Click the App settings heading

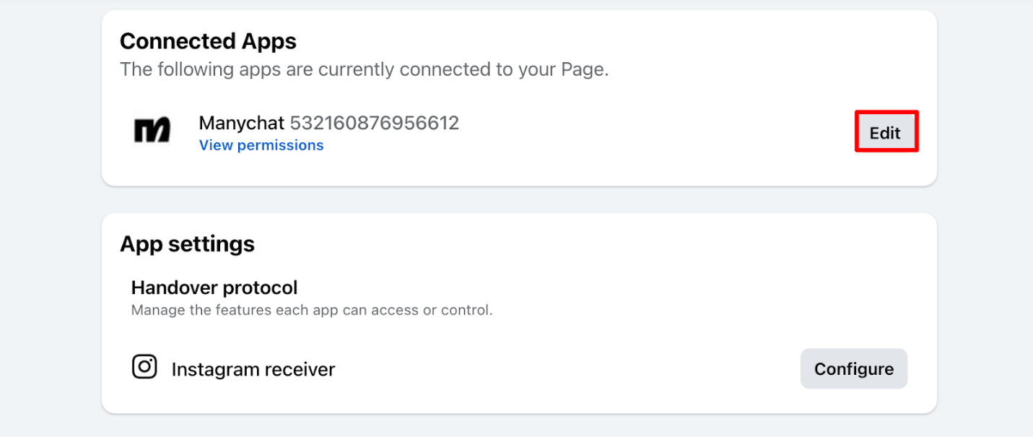tap(187, 244)
